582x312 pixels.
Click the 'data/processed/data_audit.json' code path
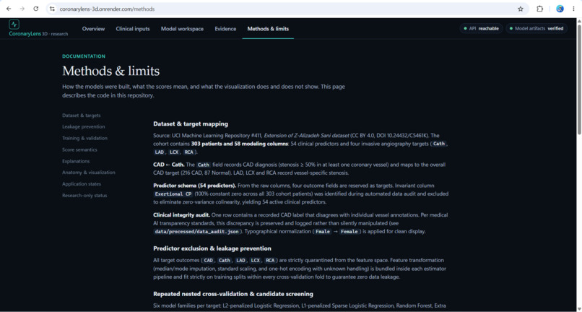coord(197,231)
